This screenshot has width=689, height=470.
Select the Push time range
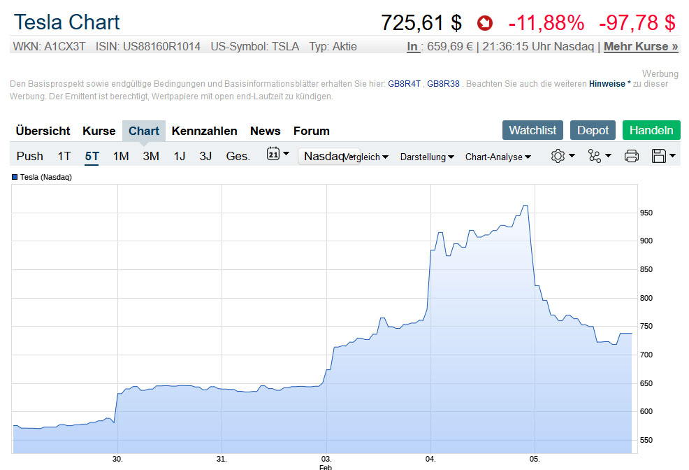pos(29,156)
